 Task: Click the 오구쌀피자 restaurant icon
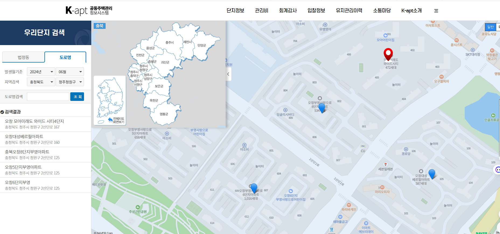pos(442,77)
